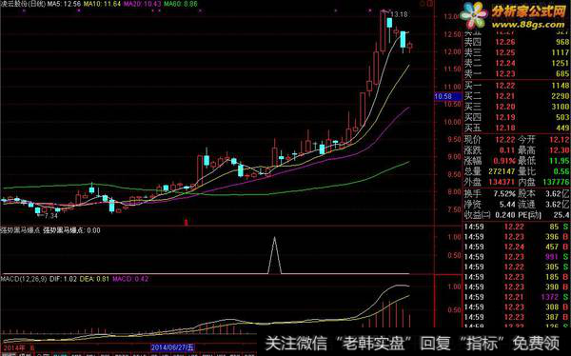Click the 涨幅 0.91% percent change field
This screenshot has width=571, height=356.
tap(489, 161)
